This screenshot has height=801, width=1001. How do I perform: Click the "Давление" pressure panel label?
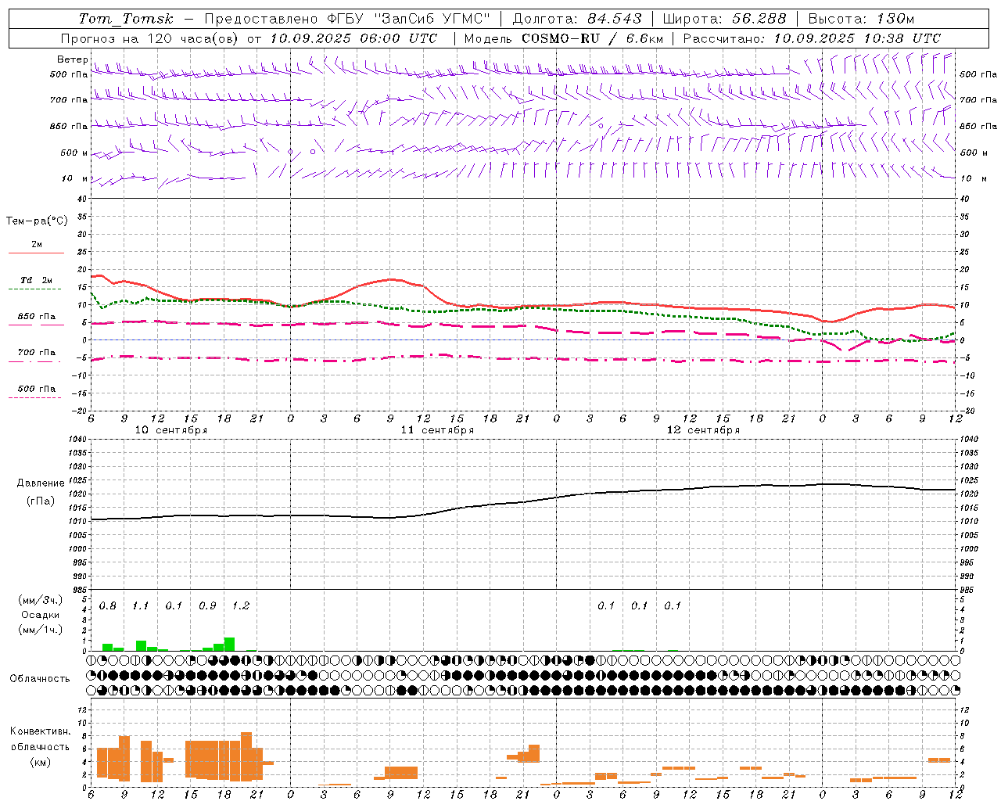(x=41, y=483)
